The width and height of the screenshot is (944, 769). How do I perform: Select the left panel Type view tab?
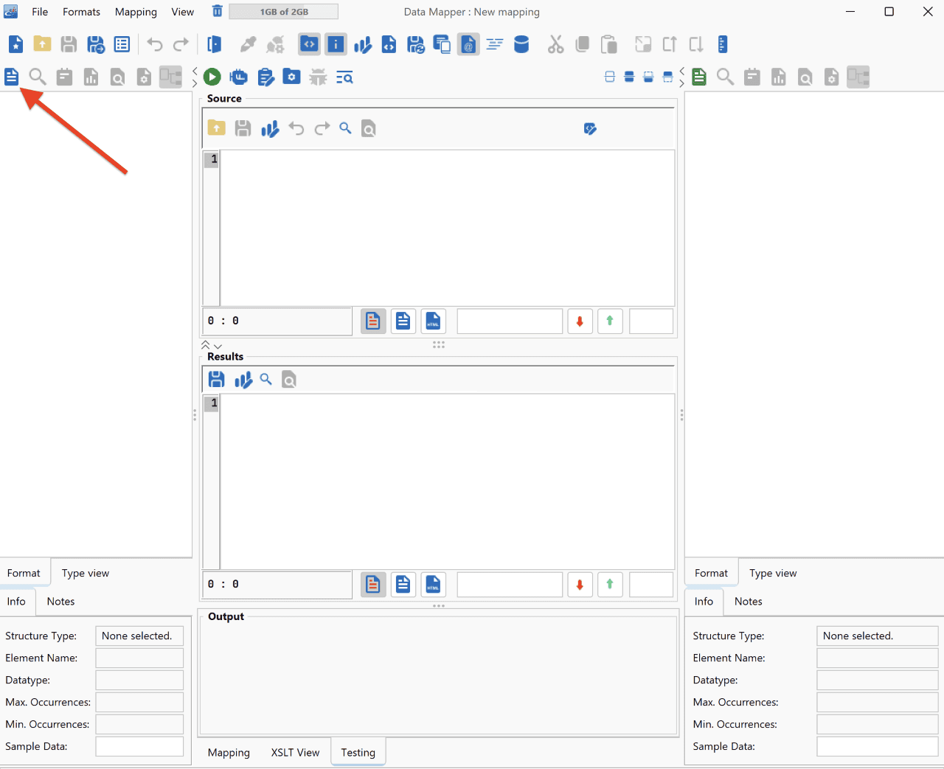pos(86,573)
